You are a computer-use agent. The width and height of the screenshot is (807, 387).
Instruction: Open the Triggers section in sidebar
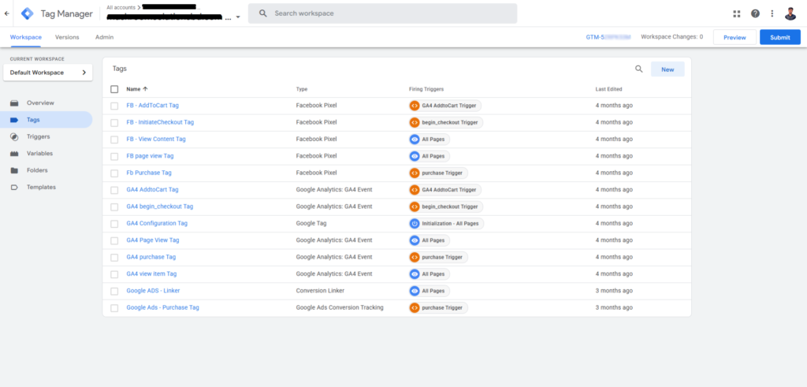pos(38,136)
